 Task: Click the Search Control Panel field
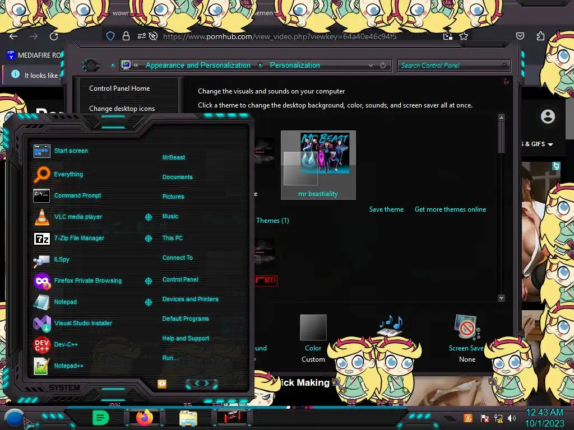click(453, 66)
